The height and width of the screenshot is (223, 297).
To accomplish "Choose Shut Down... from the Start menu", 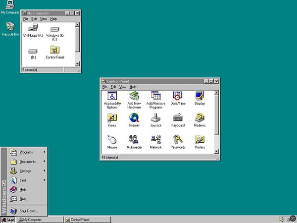I will [27, 211].
